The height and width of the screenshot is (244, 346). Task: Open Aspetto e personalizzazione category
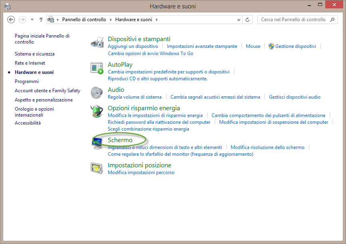(43, 100)
